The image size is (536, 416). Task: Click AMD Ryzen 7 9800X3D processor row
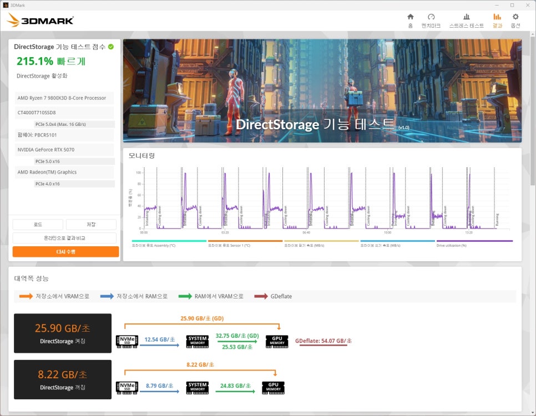click(x=64, y=98)
